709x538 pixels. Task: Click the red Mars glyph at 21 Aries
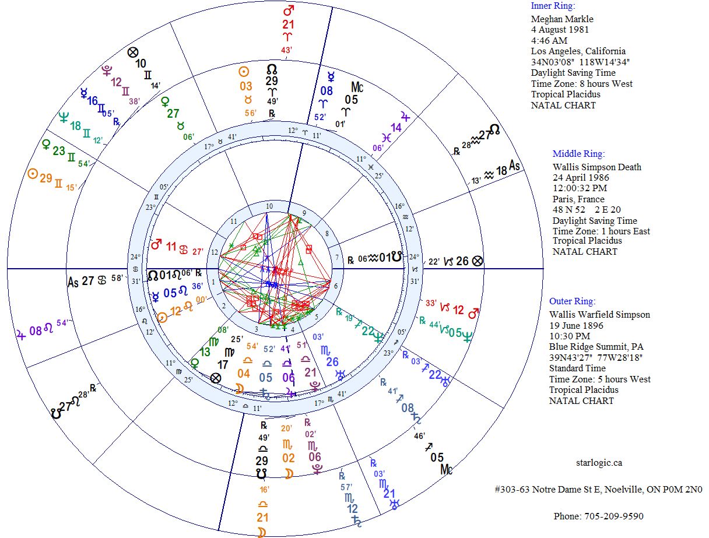(x=288, y=11)
